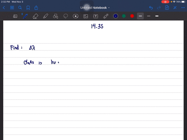The width and height of the screenshot is (187, 140).
Task: Select the Text box tool
Action: click(x=96, y=16)
